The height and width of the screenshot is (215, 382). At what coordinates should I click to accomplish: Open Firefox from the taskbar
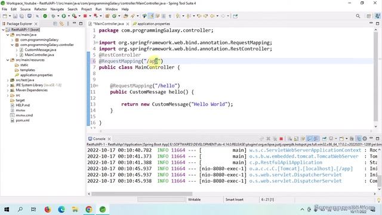[48, 209]
